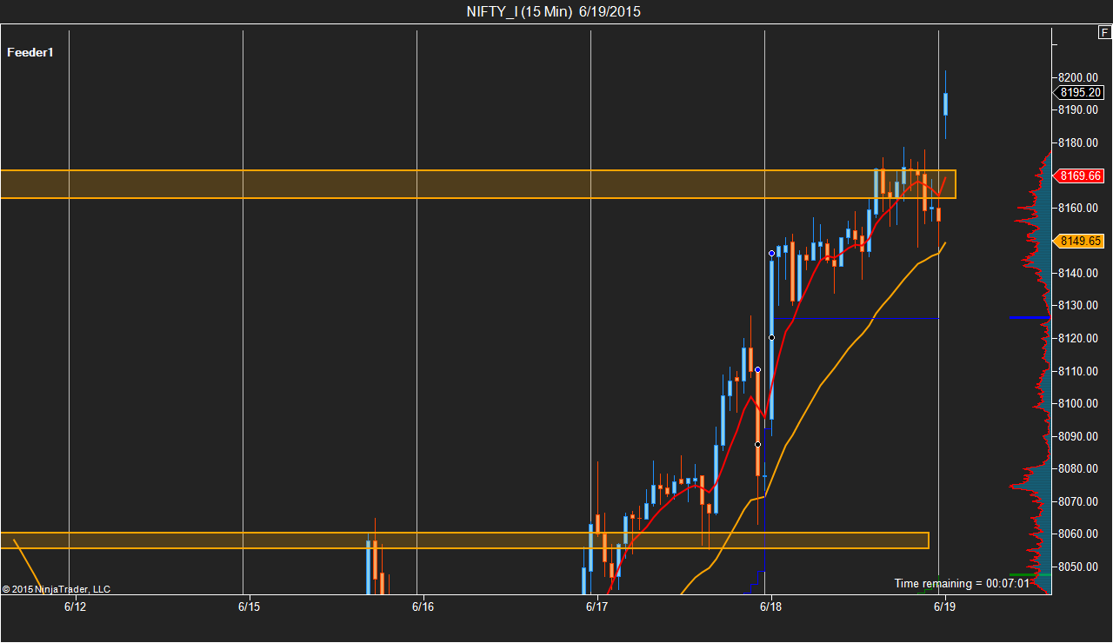Click the 8070.00 price axis label
Image resolution: width=1113 pixels, height=643 pixels.
pos(1078,501)
